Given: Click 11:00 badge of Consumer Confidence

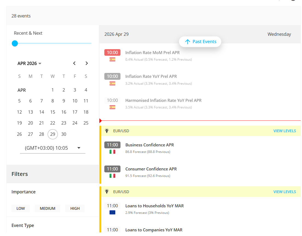Looking at the screenshot, I should tap(113, 169).
